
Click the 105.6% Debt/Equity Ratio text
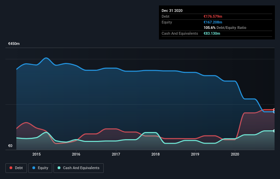coord(225,28)
